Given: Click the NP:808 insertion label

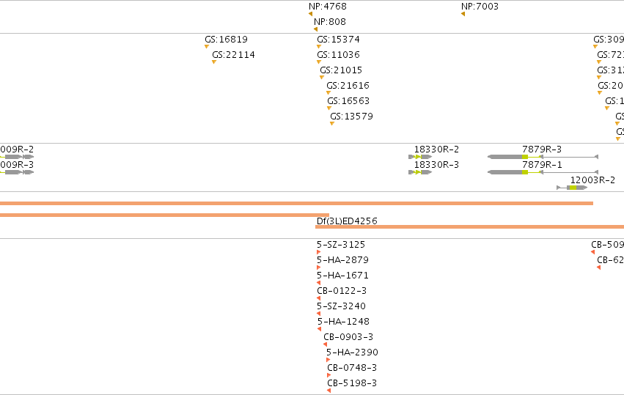Looking at the screenshot, I should click(x=330, y=22).
